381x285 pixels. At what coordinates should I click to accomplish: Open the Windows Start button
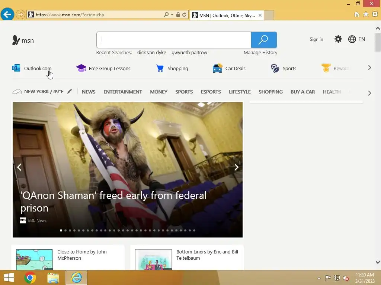9,278
